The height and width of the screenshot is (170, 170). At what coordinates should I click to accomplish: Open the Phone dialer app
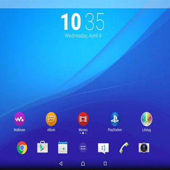pos(124,148)
